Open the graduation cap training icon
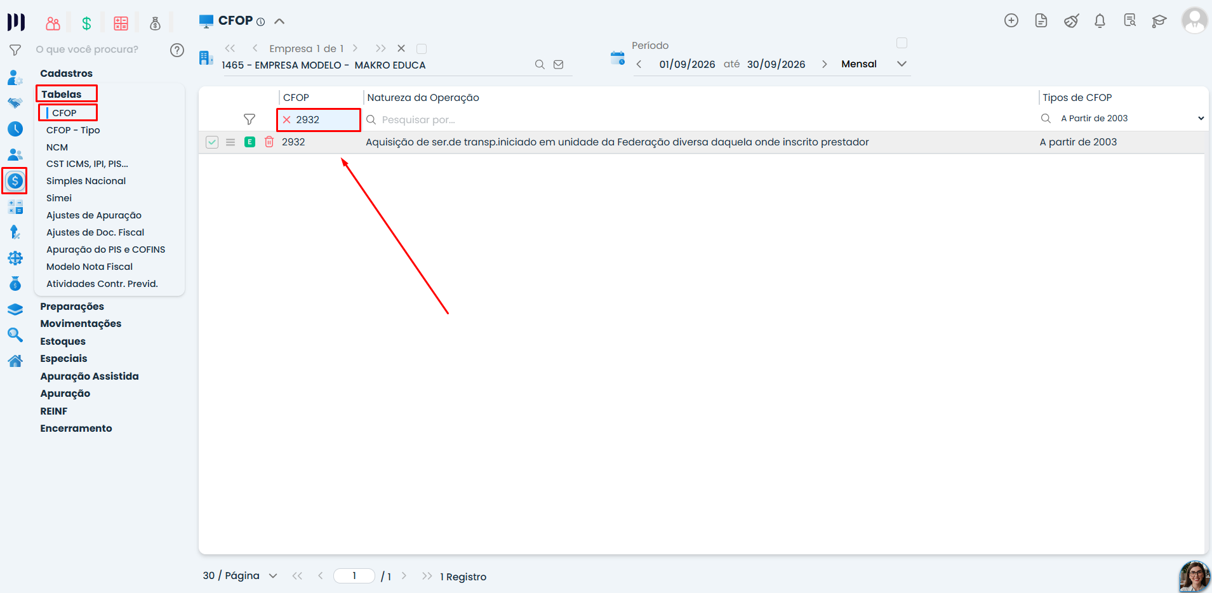The width and height of the screenshot is (1212, 593). click(1159, 21)
